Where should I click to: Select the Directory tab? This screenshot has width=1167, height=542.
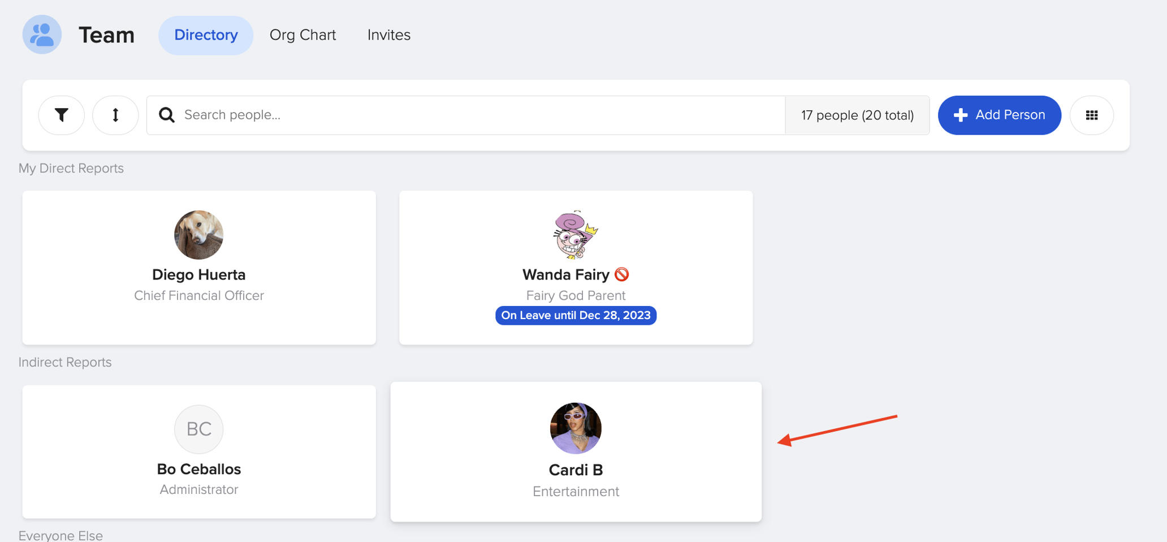click(206, 35)
